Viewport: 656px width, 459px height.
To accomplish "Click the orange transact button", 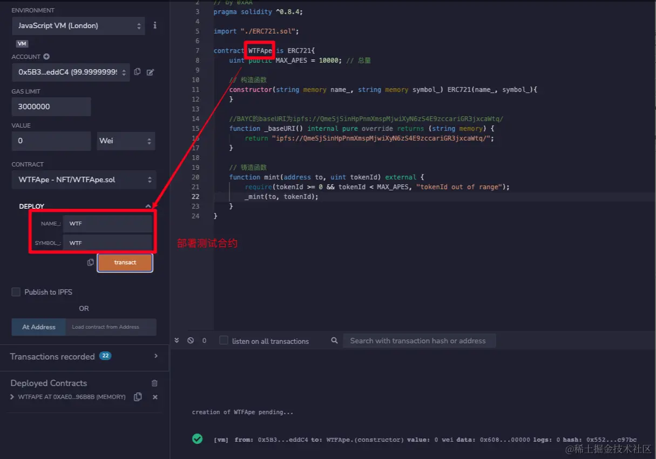I will 125,262.
